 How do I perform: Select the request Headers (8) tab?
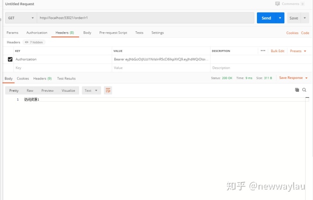tap(65, 33)
